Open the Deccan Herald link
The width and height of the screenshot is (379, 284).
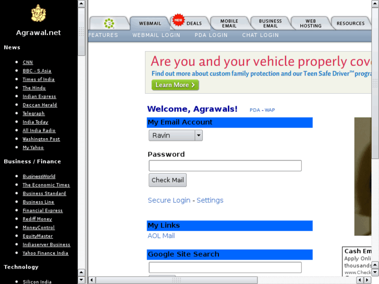(x=40, y=105)
